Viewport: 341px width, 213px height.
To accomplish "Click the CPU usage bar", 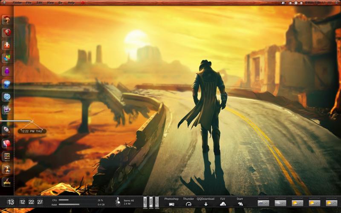I will click(77, 200).
